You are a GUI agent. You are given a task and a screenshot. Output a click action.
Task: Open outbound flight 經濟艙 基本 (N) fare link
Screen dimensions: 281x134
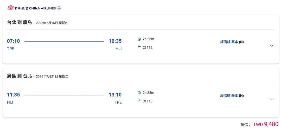232,42
